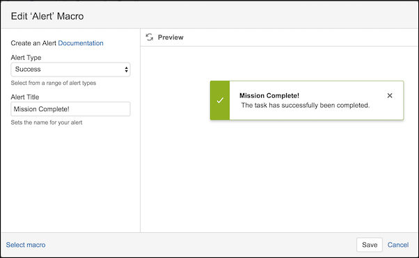Click 'Select from a range of alert types' hint
The image size is (419, 258).
[54, 83]
